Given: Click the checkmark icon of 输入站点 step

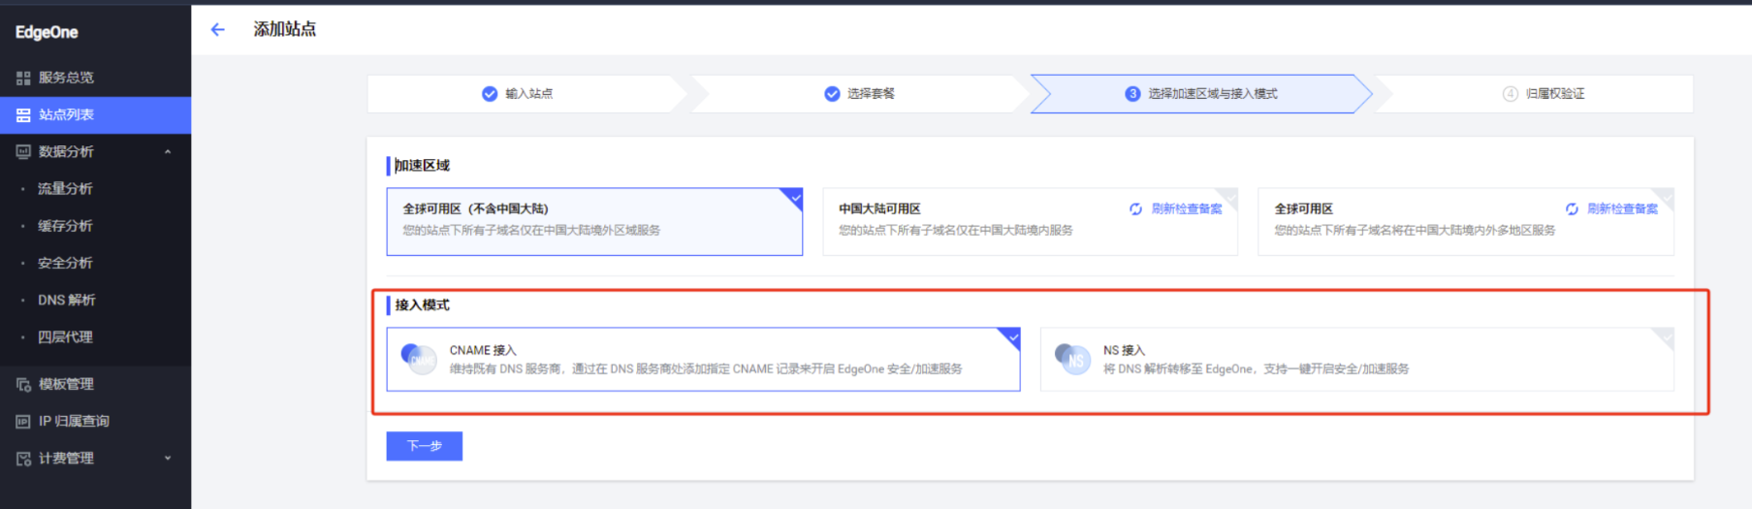Looking at the screenshot, I should click(490, 94).
